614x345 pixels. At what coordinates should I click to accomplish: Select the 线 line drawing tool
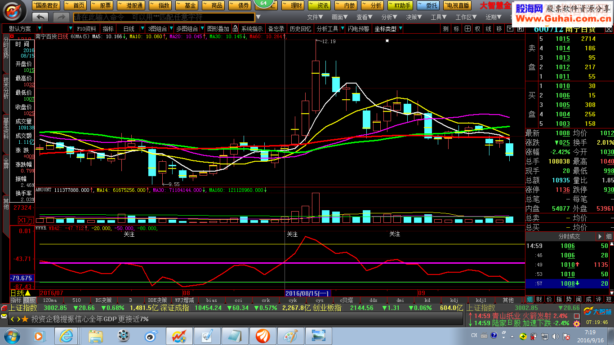tap(488, 28)
